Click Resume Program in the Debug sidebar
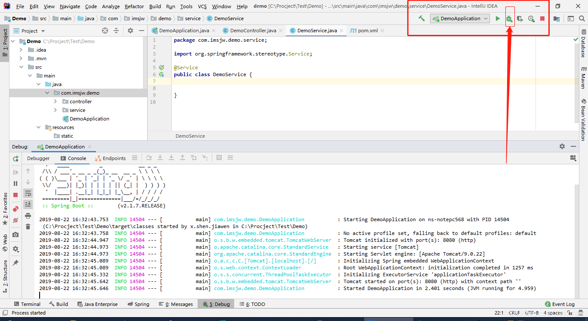 tap(15, 172)
